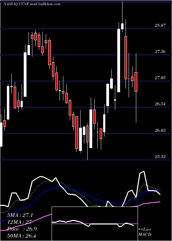Click the 27.05 price axis label
Image resolution: width=172 pixels, height=241 pixels.
point(160,78)
